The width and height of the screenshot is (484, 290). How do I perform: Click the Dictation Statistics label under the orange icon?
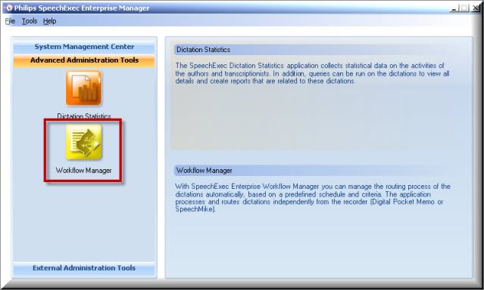[x=84, y=116]
